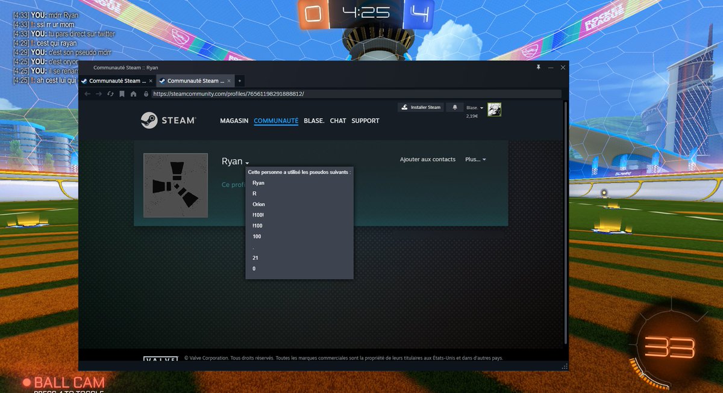
Task: Open notifications bell
Action: 455,107
